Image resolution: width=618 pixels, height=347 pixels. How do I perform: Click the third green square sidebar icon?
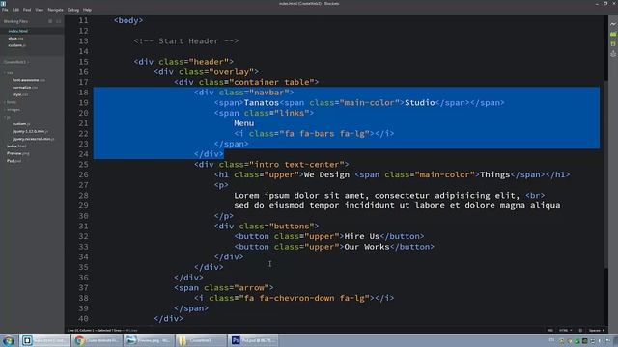point(613,44)
